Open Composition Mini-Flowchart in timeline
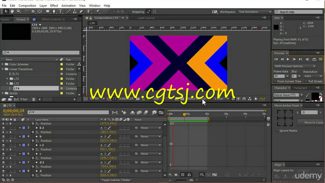 pos(115,113)
